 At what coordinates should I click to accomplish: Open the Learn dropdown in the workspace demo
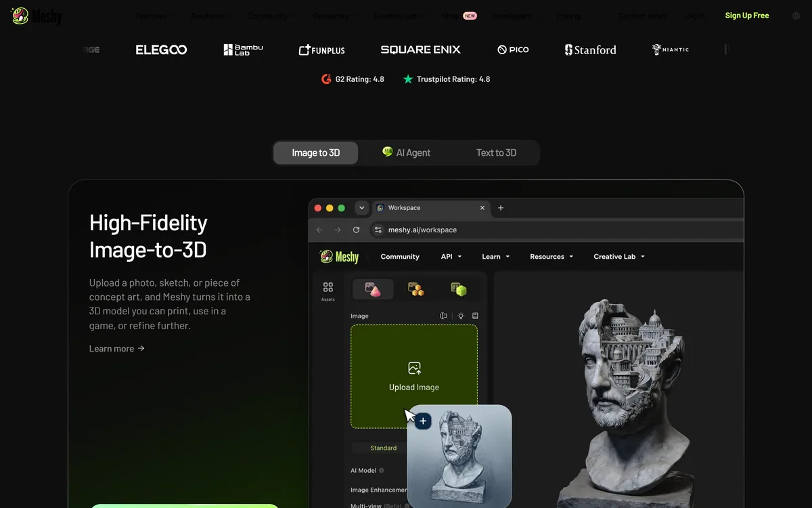point(496,257)
